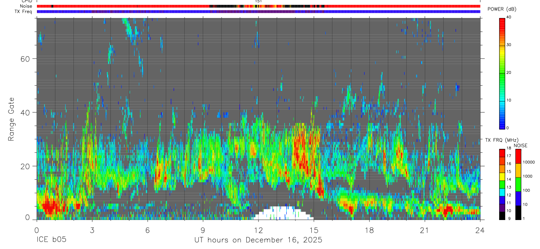The width and height of the screenshot is (540, 249).
Task: Click the blue TX Freq strip above the plot
Action: pos(258,11)
